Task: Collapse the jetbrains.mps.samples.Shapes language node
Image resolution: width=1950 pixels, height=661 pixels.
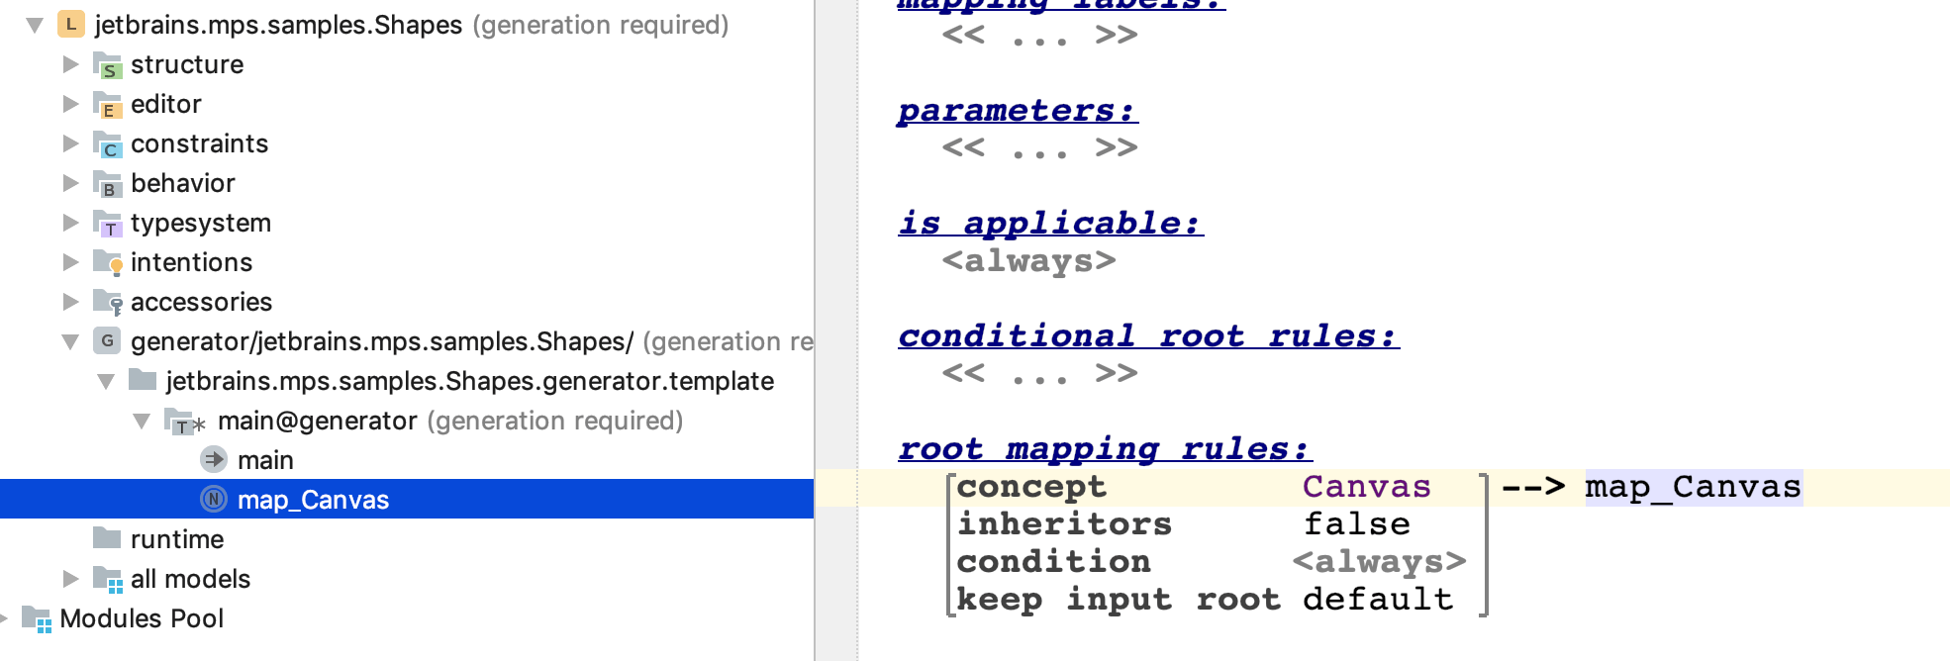Action: click(x=35, y=25)
